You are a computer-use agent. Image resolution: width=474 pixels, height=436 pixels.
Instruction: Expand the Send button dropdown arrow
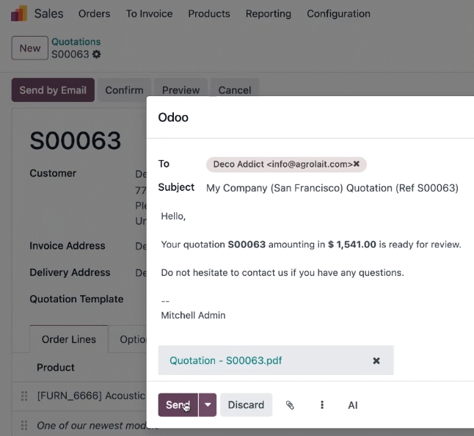tap(208, 405)
